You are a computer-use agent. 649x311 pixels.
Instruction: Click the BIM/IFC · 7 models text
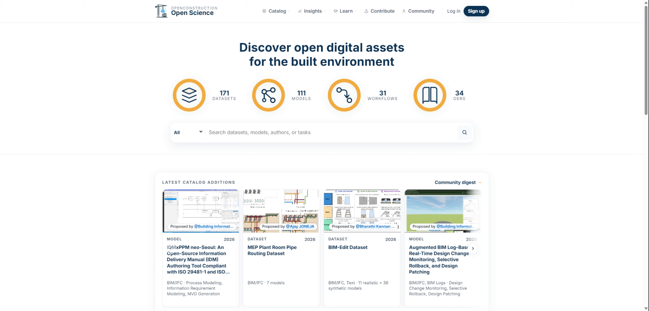[x=266, y=283]
